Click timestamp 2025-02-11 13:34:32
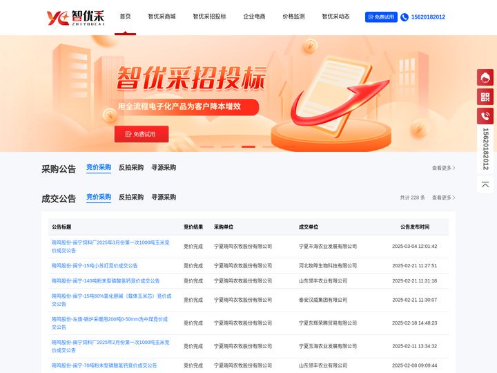This screenshot has height=373, width=497. tap(415, 346)
